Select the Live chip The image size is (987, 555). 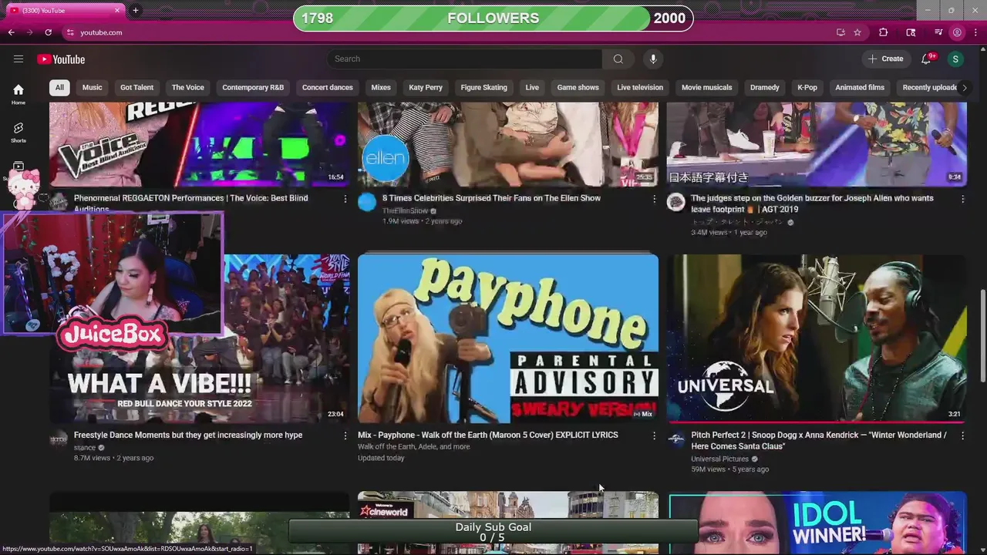point(532,87)
